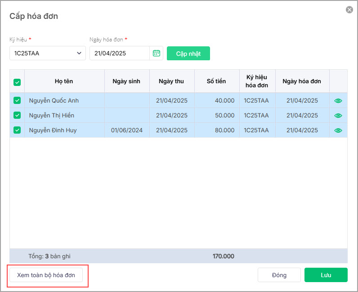Image resolution: width=358 pixels, height=292 pixels.
Task: Click the amount 50.000
Action: (x=225, y=115)
